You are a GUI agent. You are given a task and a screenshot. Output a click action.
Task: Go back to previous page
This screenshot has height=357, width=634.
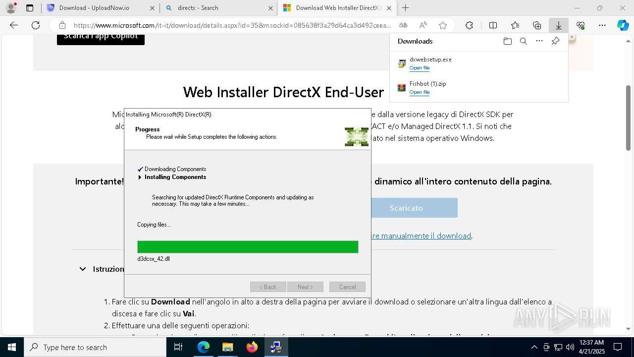click(14, 25)
